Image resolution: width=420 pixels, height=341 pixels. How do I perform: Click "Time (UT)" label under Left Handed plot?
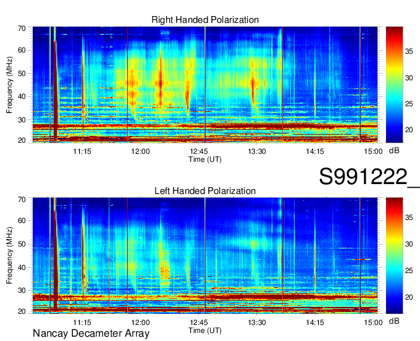click(205, 330)
